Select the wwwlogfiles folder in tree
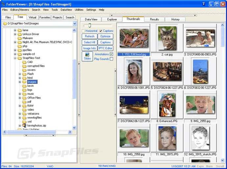The width and height of the screenshot is (227, 169). pyautogui.click(x=35, y=118)
